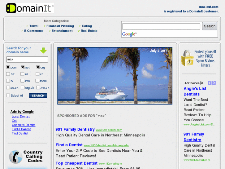Image resolution: width=225 pixels, height=169 pixels.
Task: Open Top Cheapest Dentist ad title
Action: (76, 163)
